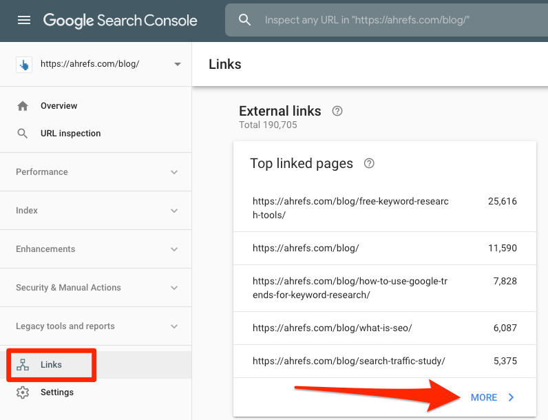Expand the Performance section
This screenshot has height=420, width=548.
pyautogui.click(x=174, y=172)
